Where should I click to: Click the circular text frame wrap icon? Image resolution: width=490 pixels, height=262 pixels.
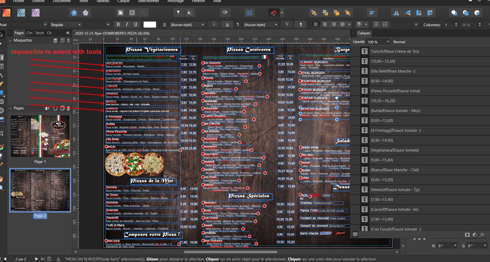132,12
